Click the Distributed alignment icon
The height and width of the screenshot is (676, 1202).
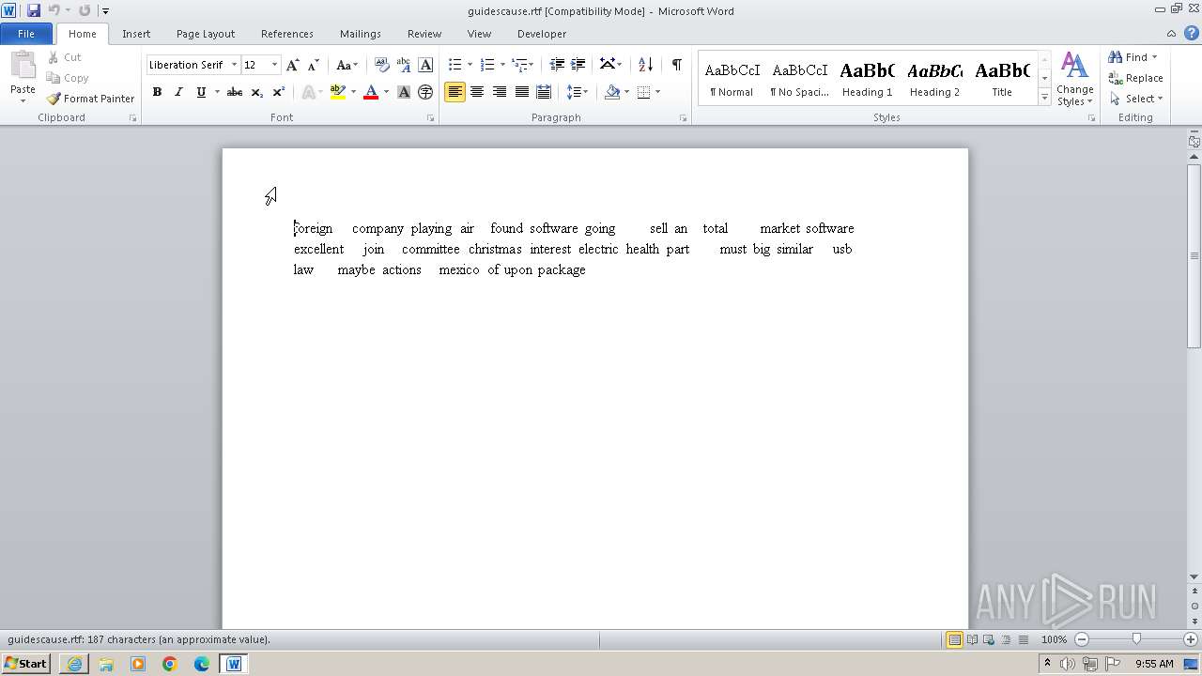point(543,92)
